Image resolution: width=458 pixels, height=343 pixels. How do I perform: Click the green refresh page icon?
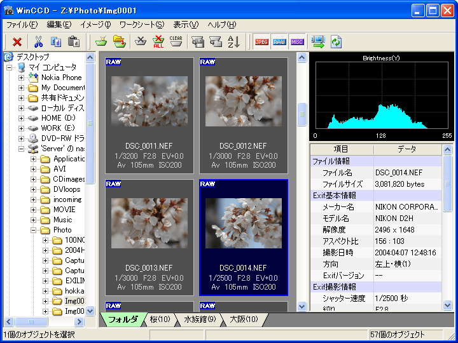pyautogui.click(x=337, y=42)
